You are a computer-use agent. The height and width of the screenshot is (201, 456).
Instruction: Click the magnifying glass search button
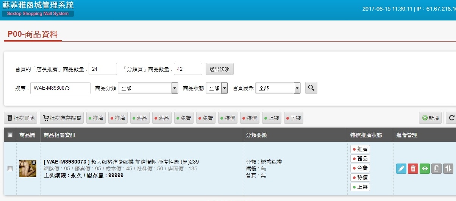(x=311, y=88)
